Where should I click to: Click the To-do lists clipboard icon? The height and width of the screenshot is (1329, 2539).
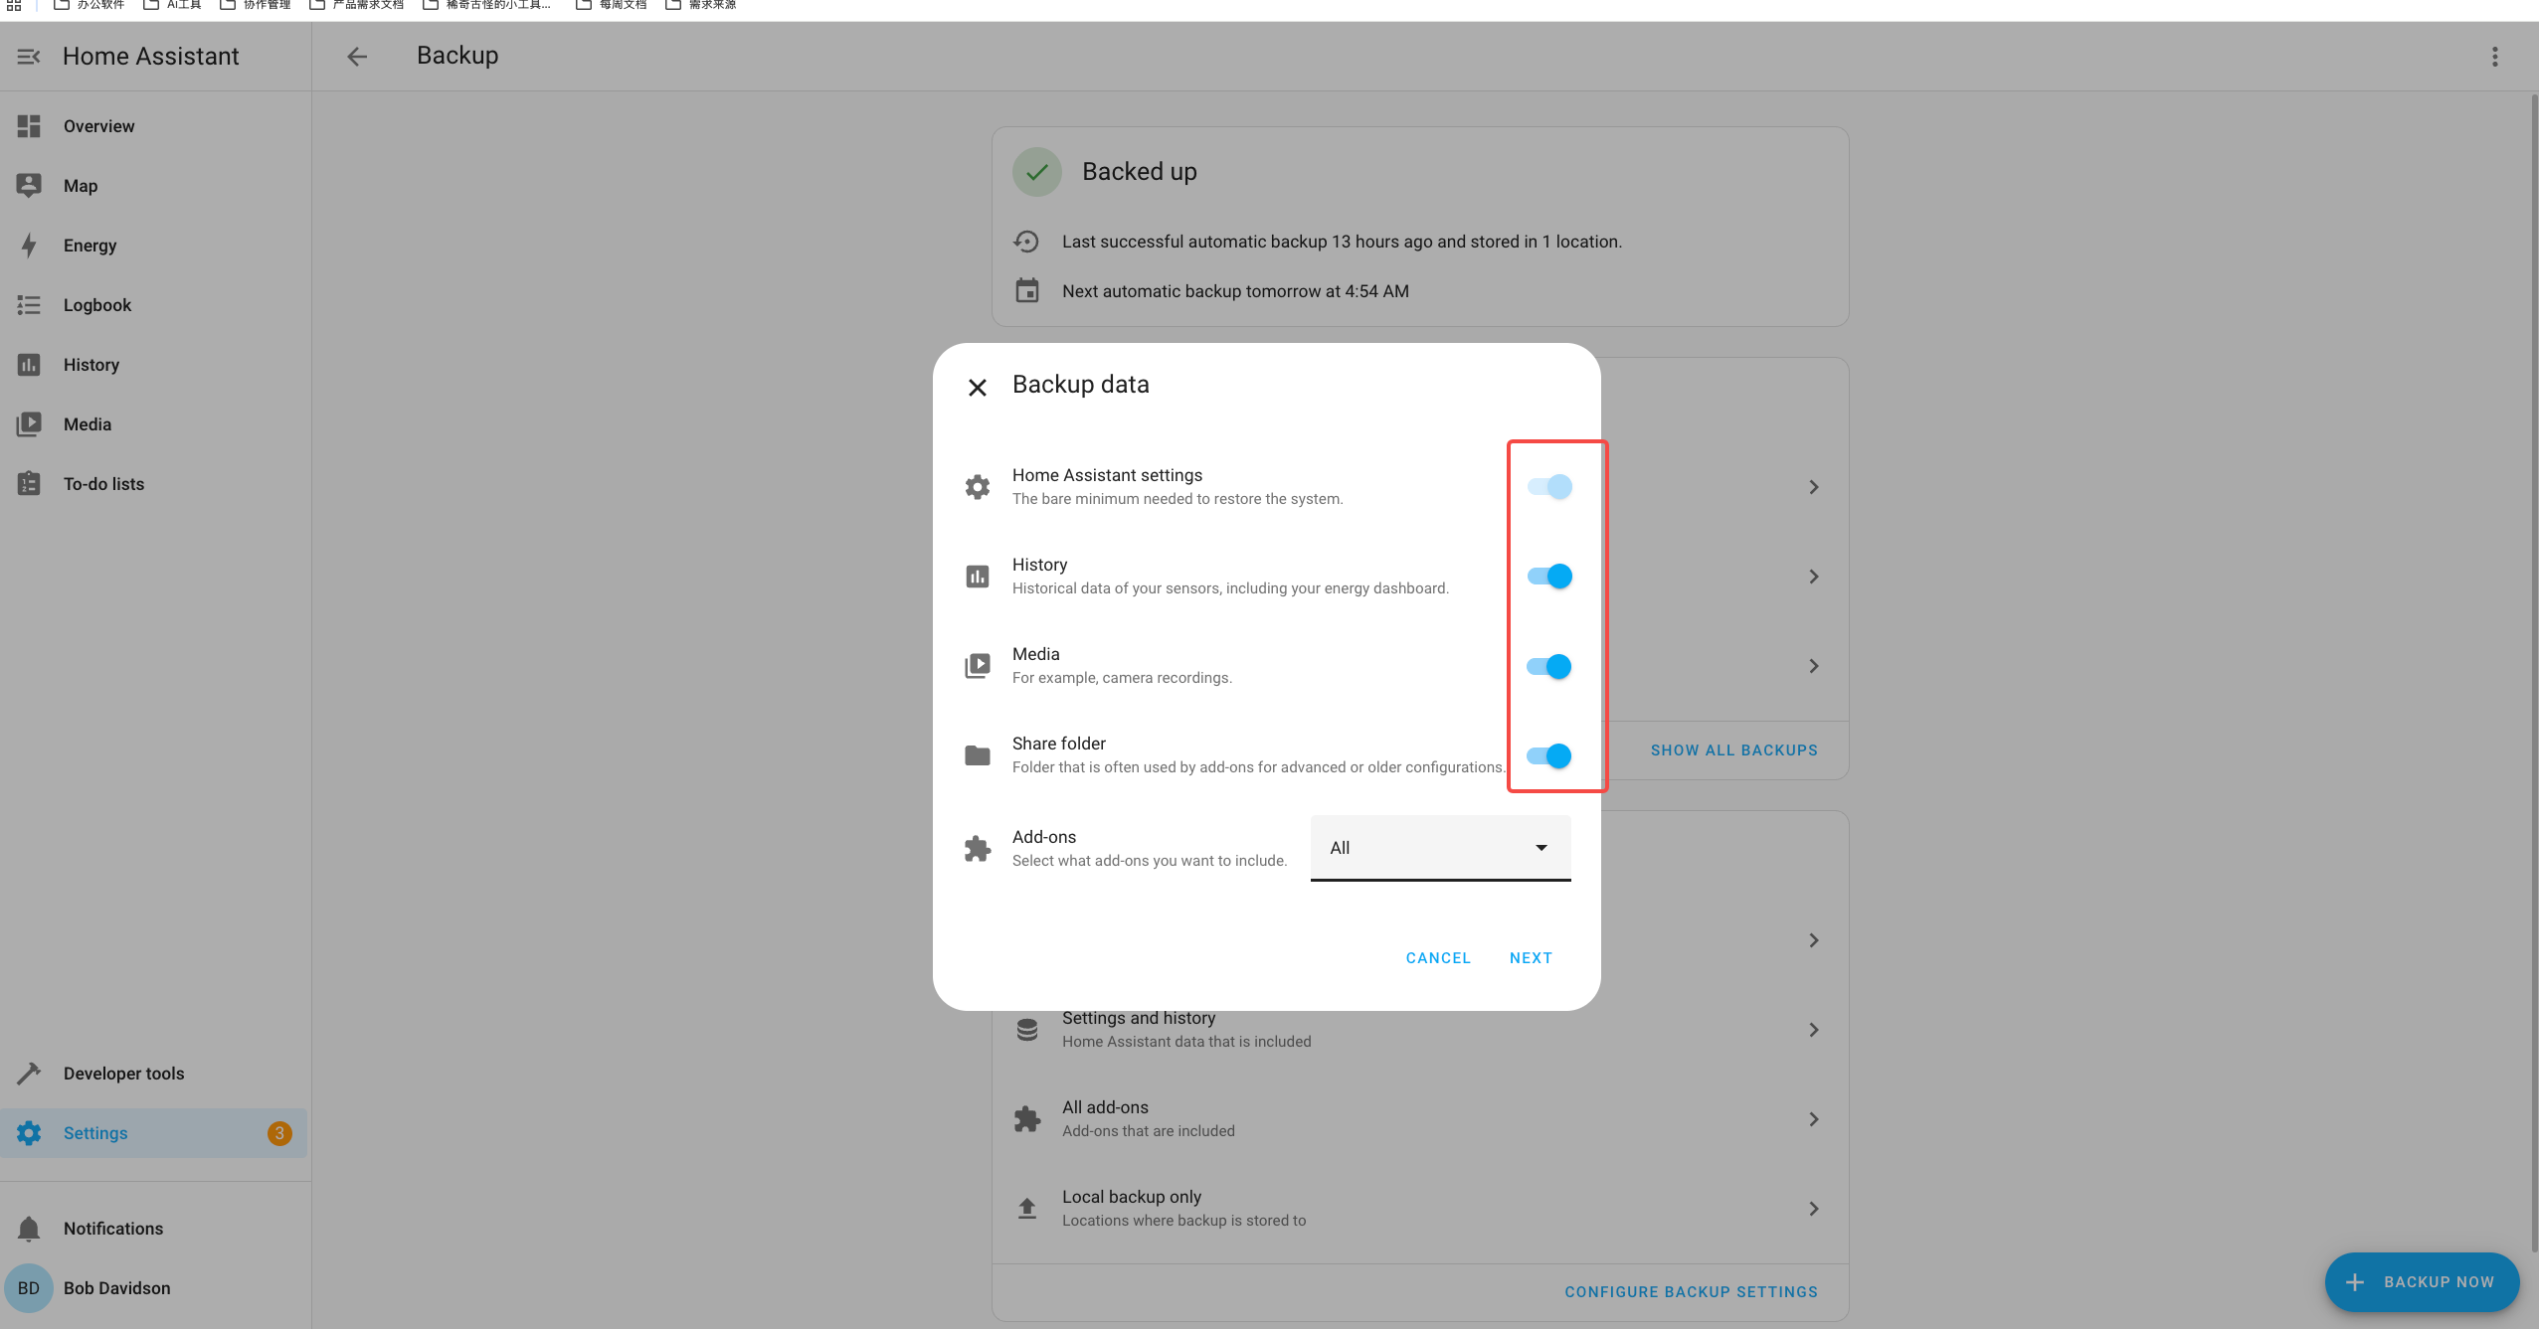pyautogui.click(x=29, y=484)
